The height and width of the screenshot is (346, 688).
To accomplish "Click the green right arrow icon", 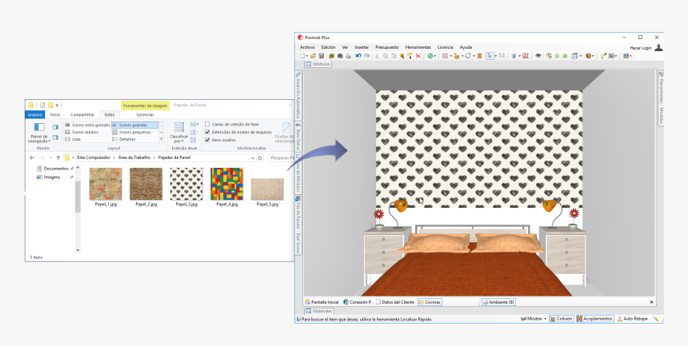I will [x=565, y=56].
